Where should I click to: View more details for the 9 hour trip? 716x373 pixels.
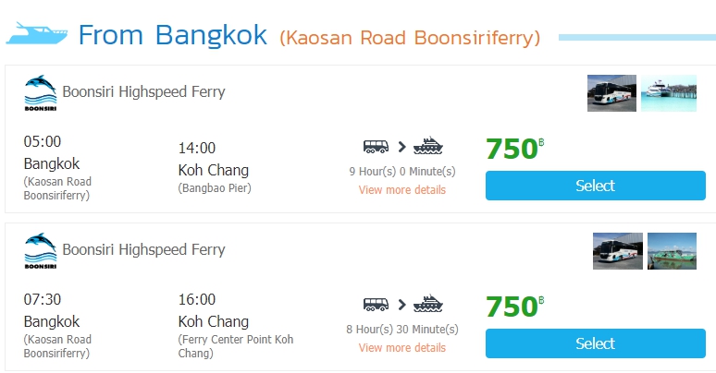[x=402, y=190]
